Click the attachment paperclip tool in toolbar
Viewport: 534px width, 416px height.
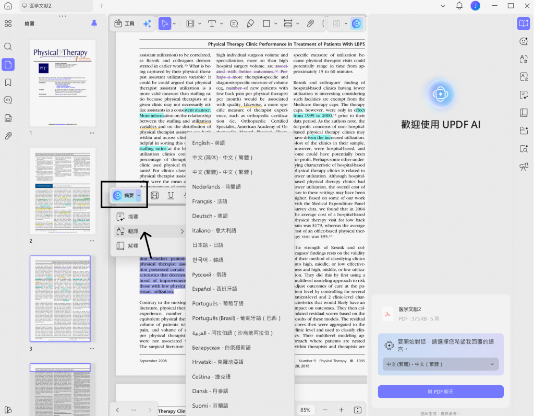310,23
